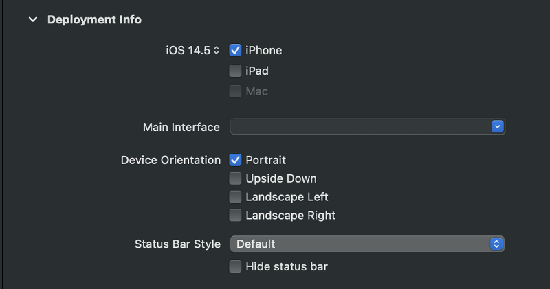Click the Status Bar Style label
The height and width of the screenshot is (289, 550).
click(177, 244)
